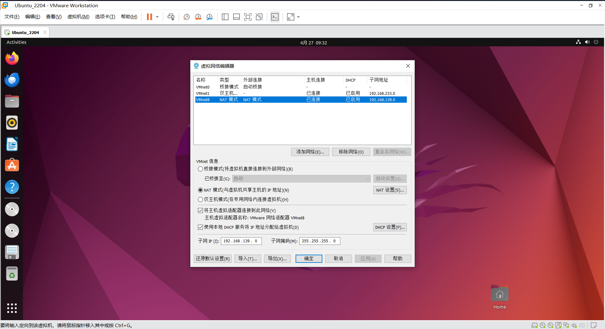This screenshot has height=329, width=605.
Task: Click hard disk status icon in status bar
Action: [x=535, y=325]
